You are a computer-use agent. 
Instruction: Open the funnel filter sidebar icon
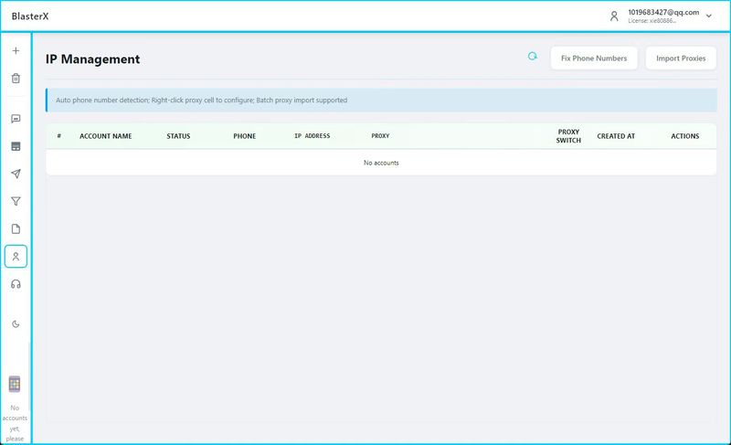pos(16,201)
